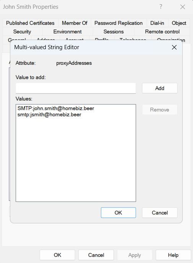The image size is (193, 263).
Task: Click the question mark help icon
Action: click(161, 7)
